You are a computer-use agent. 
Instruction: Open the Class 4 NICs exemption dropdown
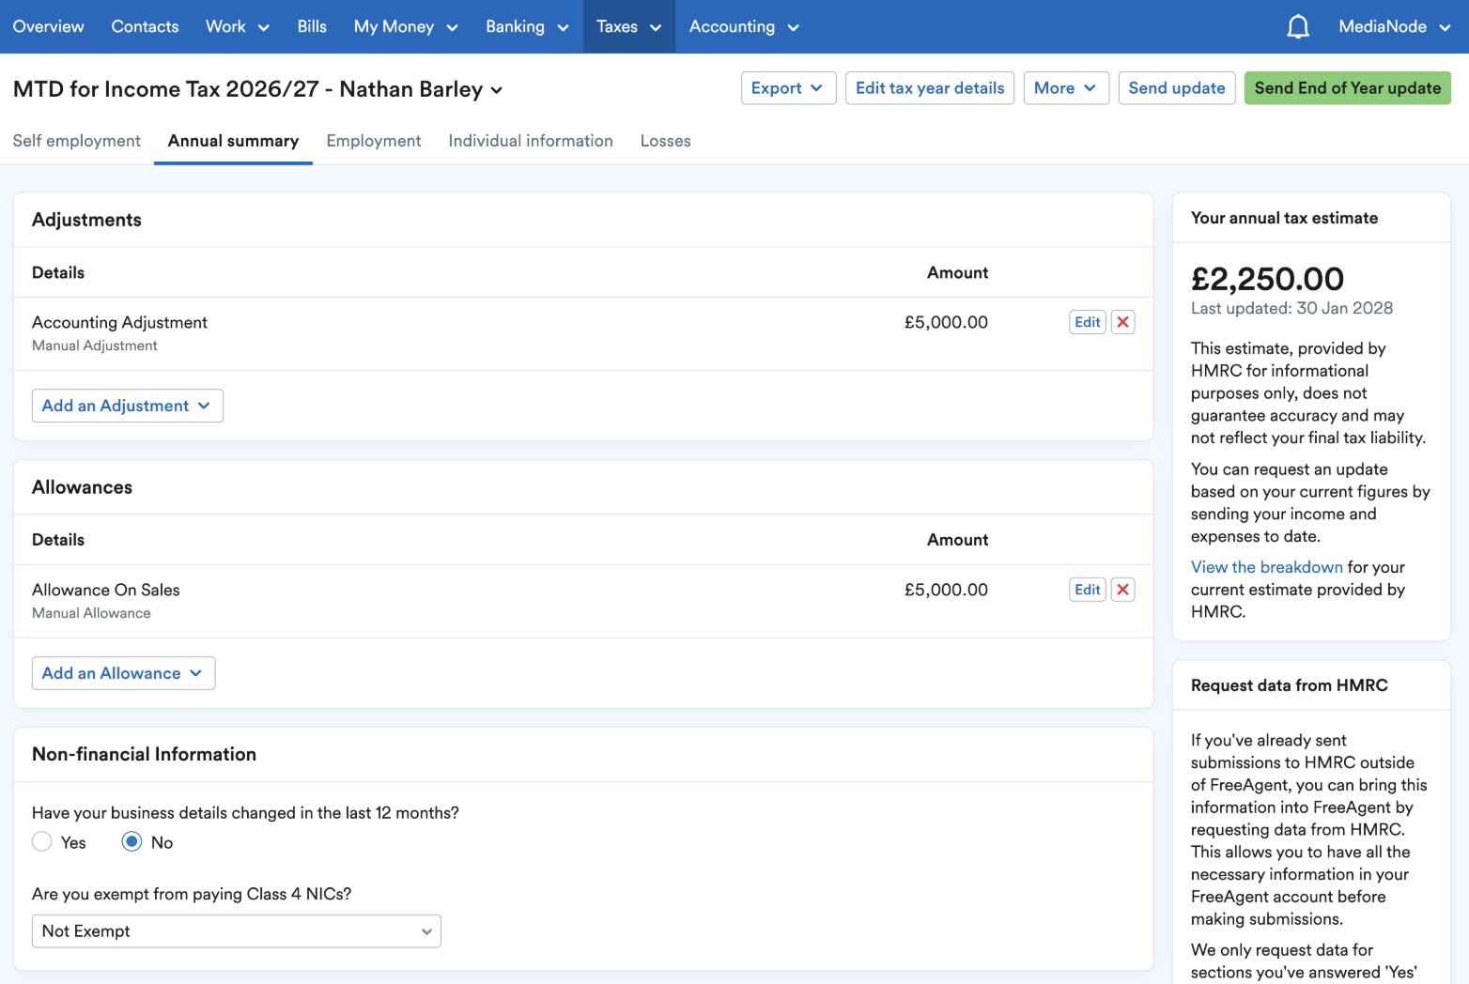coord(237,931)
